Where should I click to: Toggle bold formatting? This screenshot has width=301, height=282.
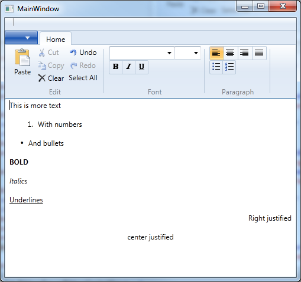pyautogui.click(x=116, y=67)
